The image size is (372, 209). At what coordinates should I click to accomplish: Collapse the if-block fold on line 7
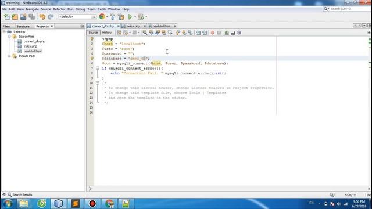pos(98,69)
